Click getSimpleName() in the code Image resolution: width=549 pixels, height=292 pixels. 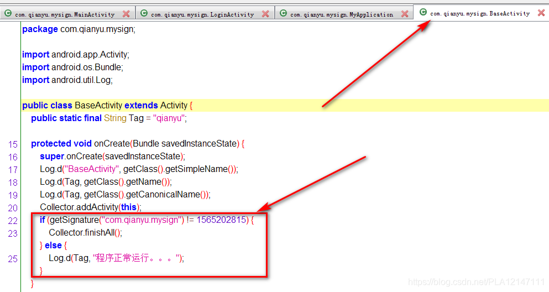pos(200,169)
